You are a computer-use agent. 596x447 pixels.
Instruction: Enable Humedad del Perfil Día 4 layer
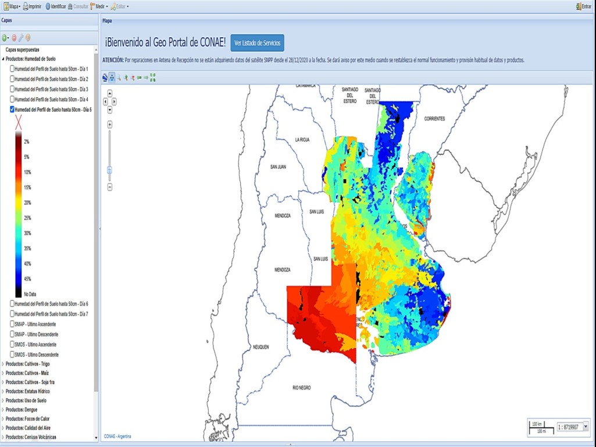pyautogui.click(x=12, y=100)
